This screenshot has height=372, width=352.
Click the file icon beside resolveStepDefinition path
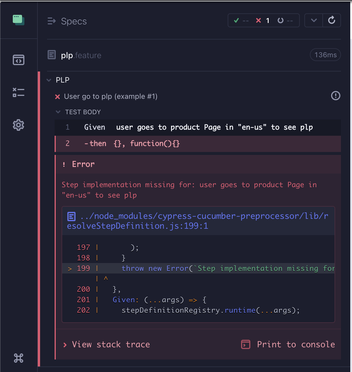[x=71, y=217]
